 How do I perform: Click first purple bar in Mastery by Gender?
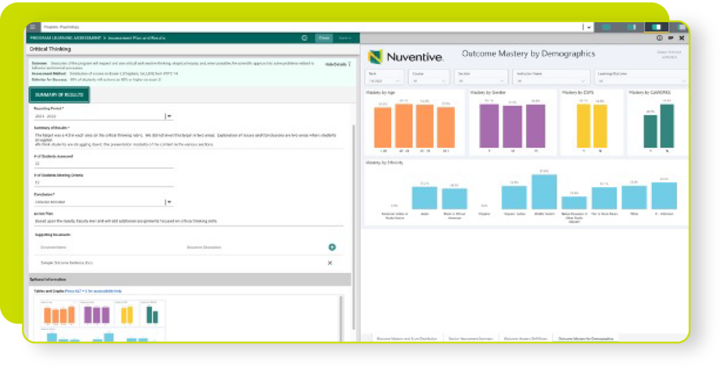[489, 126]
